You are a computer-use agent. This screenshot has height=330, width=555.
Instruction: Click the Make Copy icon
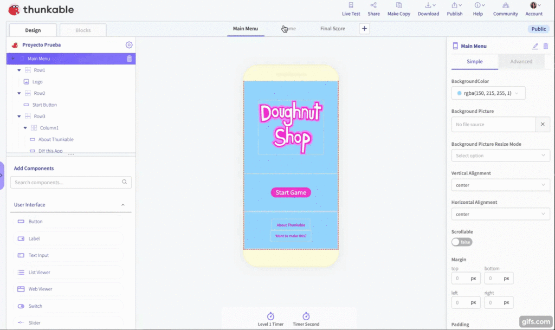(x=398, y=5)
